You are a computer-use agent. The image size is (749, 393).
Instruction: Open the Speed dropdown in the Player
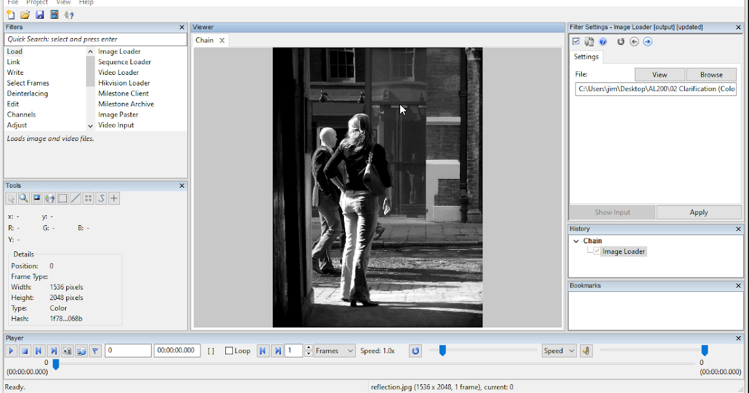click(x=559, y=351)
